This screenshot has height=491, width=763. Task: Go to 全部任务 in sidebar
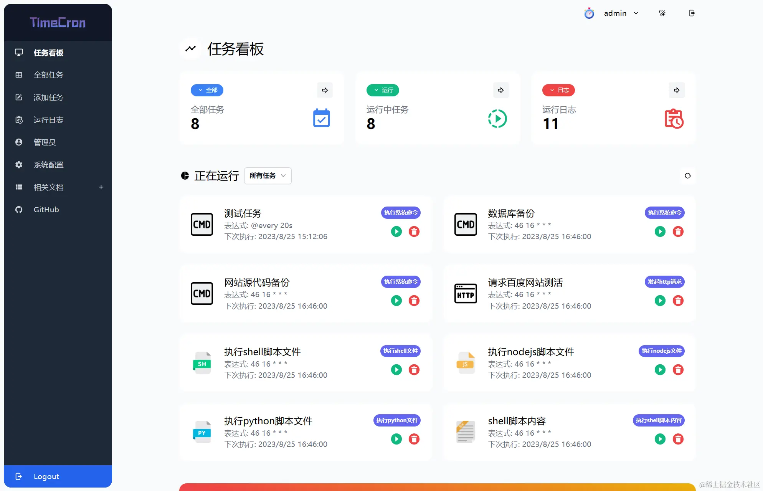(48, 75)
